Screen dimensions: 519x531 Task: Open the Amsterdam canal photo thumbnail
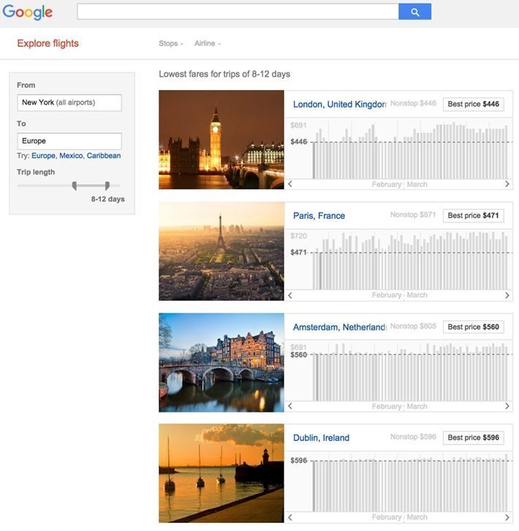tap(221, 362)
